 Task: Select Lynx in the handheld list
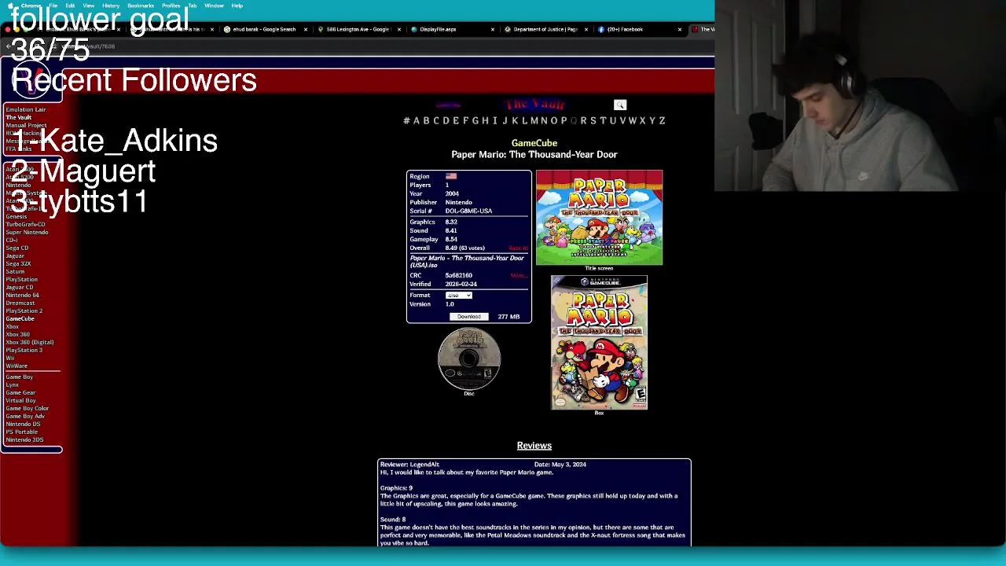pos(13,384)
